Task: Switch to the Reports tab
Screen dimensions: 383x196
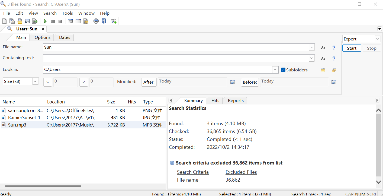Action: click(236, 101)
